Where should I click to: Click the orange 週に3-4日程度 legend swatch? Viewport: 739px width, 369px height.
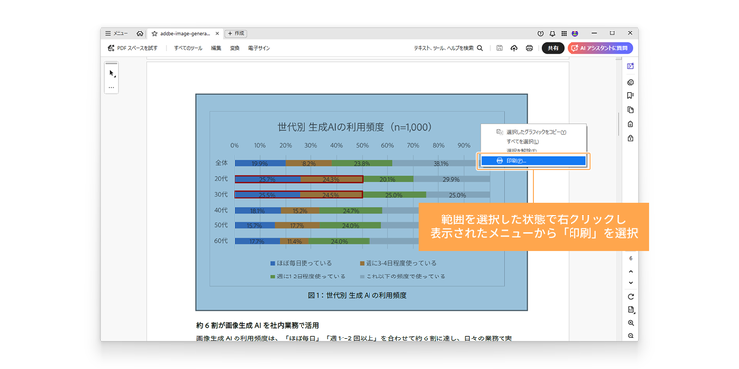coord(362,263)
